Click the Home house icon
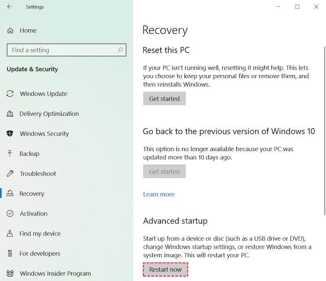This screenshot has width=326, height=281. (10, 31)
